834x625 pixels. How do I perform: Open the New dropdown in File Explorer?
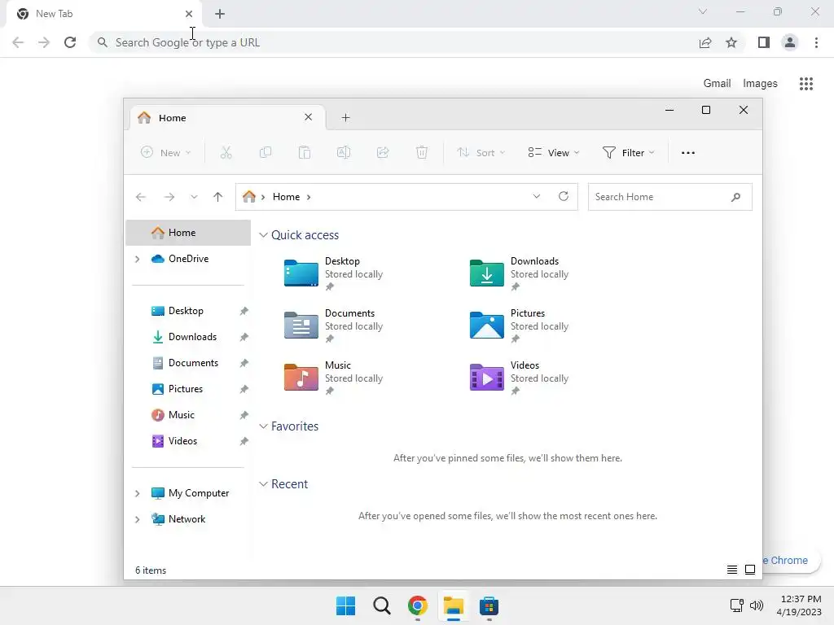165,152
